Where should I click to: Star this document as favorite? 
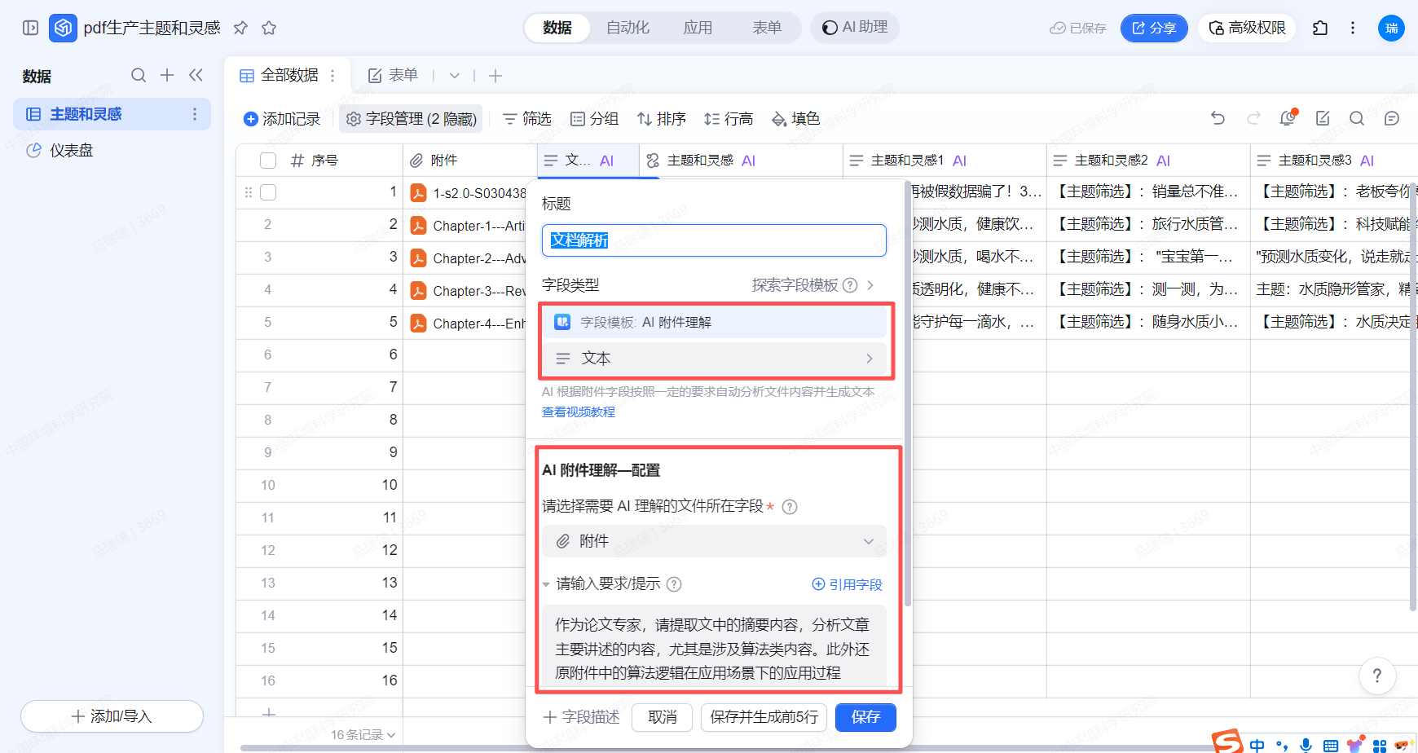(x=269, y=28)
